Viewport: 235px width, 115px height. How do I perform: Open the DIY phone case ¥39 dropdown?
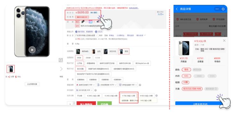click(84, 90)
